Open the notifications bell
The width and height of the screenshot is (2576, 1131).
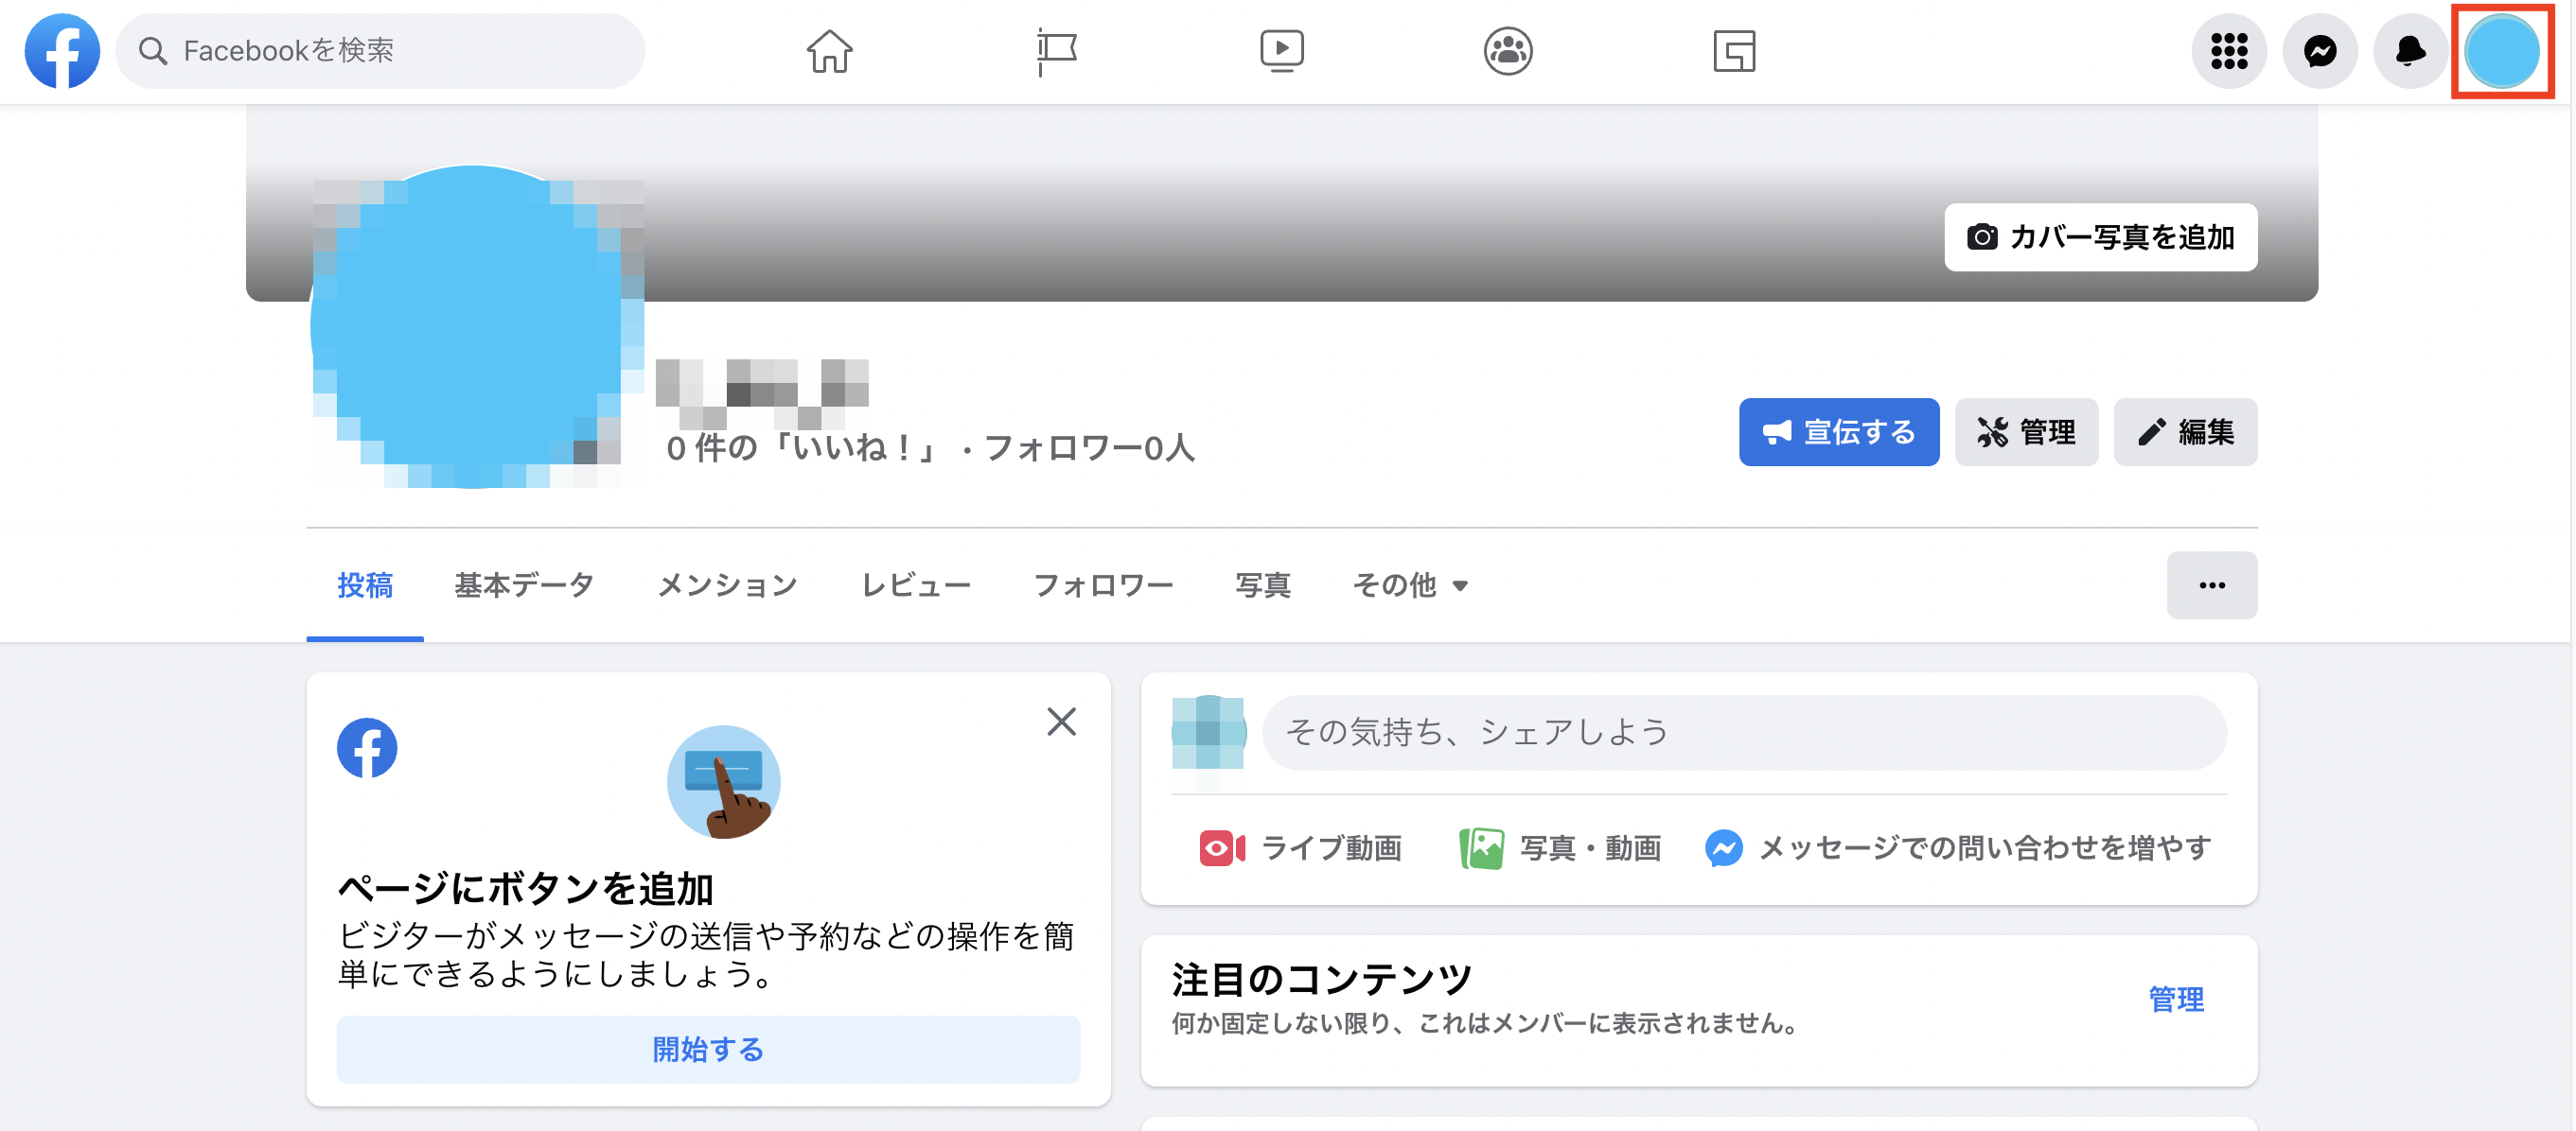pos(2410,51)
